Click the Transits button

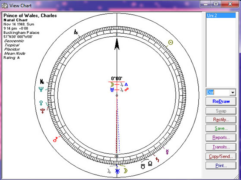tap(221, 147)
